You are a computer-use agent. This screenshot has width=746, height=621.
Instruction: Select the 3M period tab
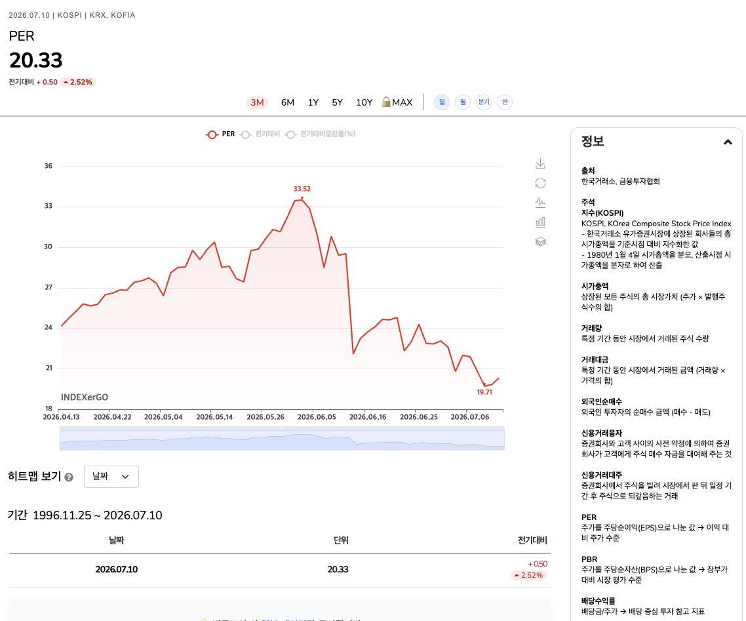pos(258,102)
